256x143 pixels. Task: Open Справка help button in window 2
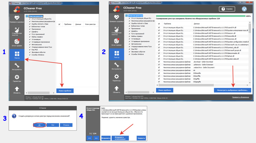point(227,9)
